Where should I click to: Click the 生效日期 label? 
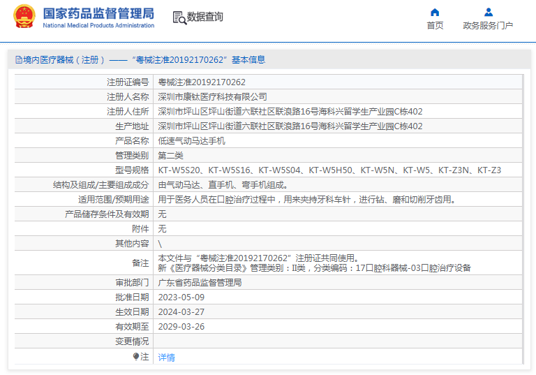132,312
